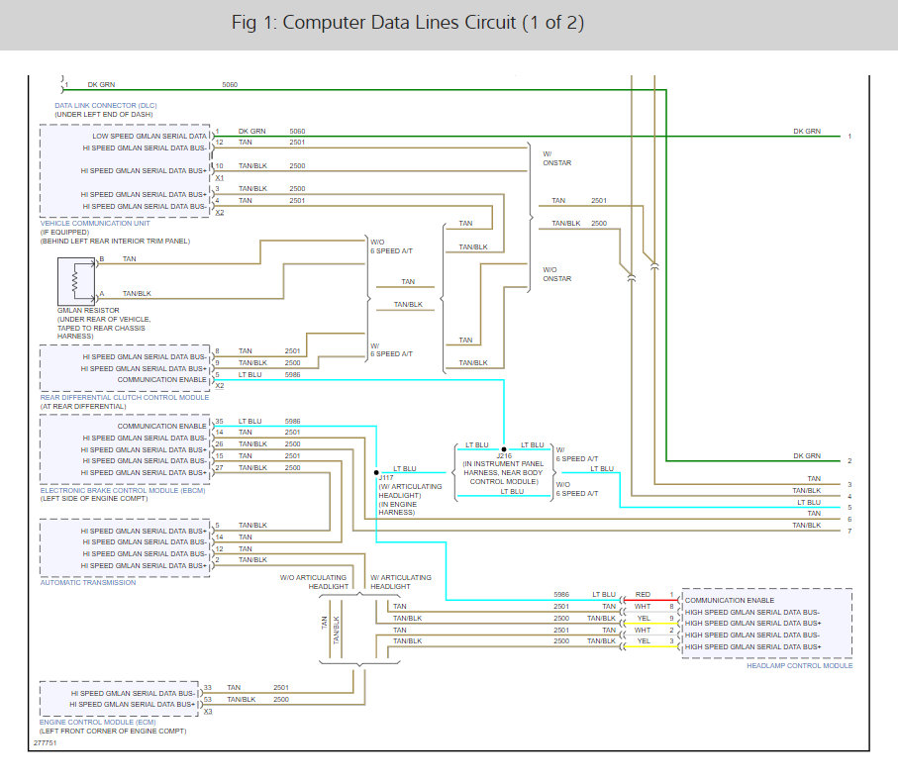Click "W/ ARTICULATING HEADLIGHT" label above the bracket
Screen dimensions: 898x782
(401, 582)
